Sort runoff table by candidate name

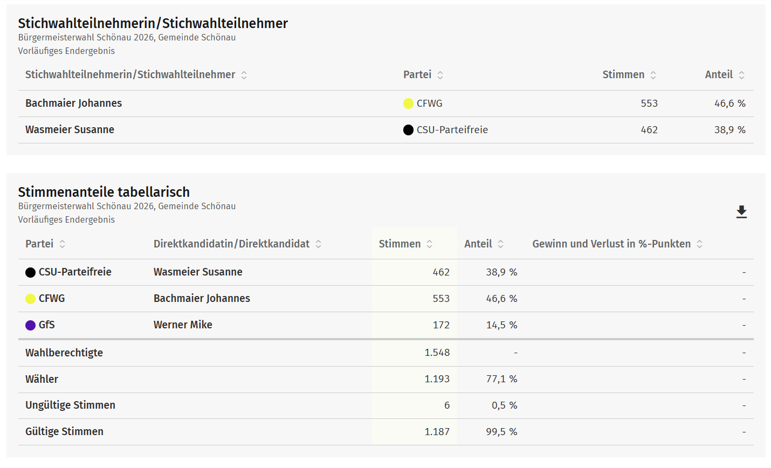(x=244, y=75)
